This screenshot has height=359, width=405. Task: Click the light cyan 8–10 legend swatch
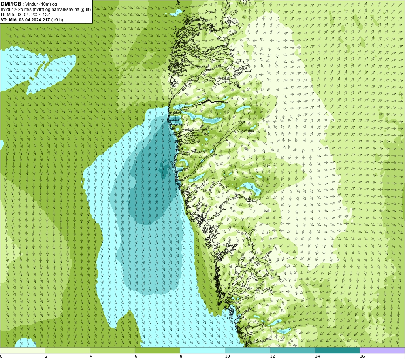[x=202, y=350]
